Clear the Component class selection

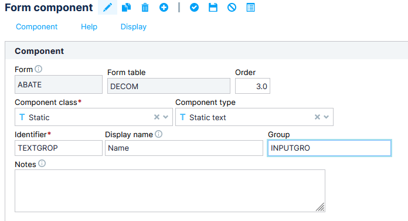click(x=157, y=117)
